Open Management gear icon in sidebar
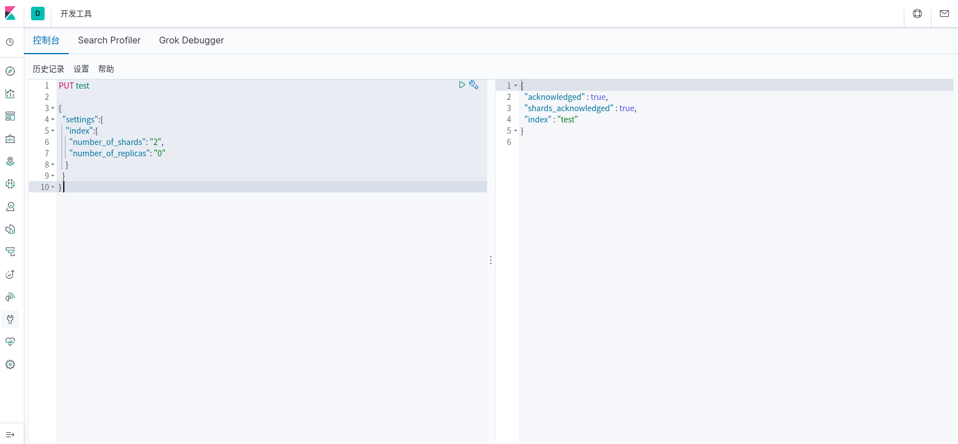958x444 pixels. tap(10, 364)
